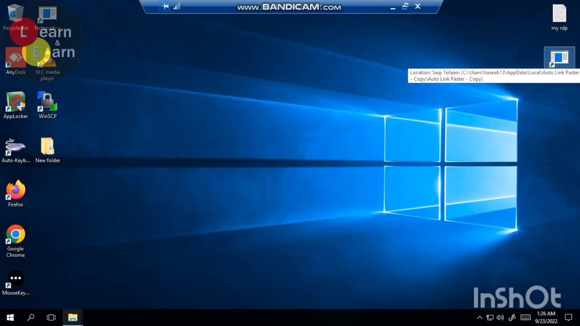Open Auto-Keyboard shortcut icon
Viewport: 580px width, 326px height.
tap(15, 150)
